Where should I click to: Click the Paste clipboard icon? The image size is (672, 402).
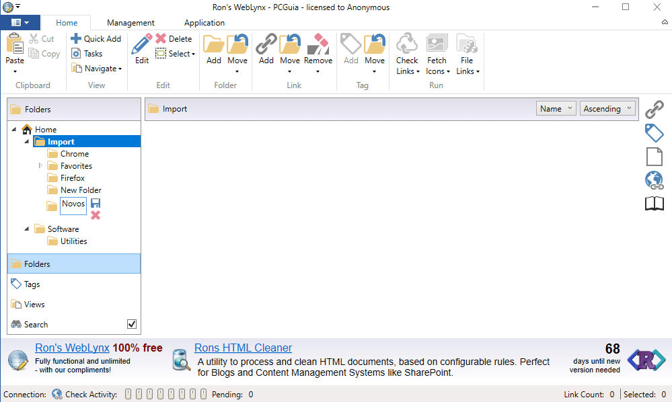(15, 44)
